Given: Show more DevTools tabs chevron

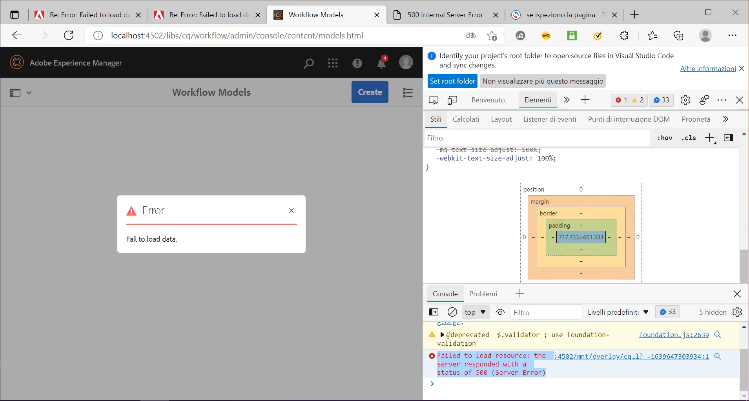Looking at the screenshot, I should [x=566, y=100].
